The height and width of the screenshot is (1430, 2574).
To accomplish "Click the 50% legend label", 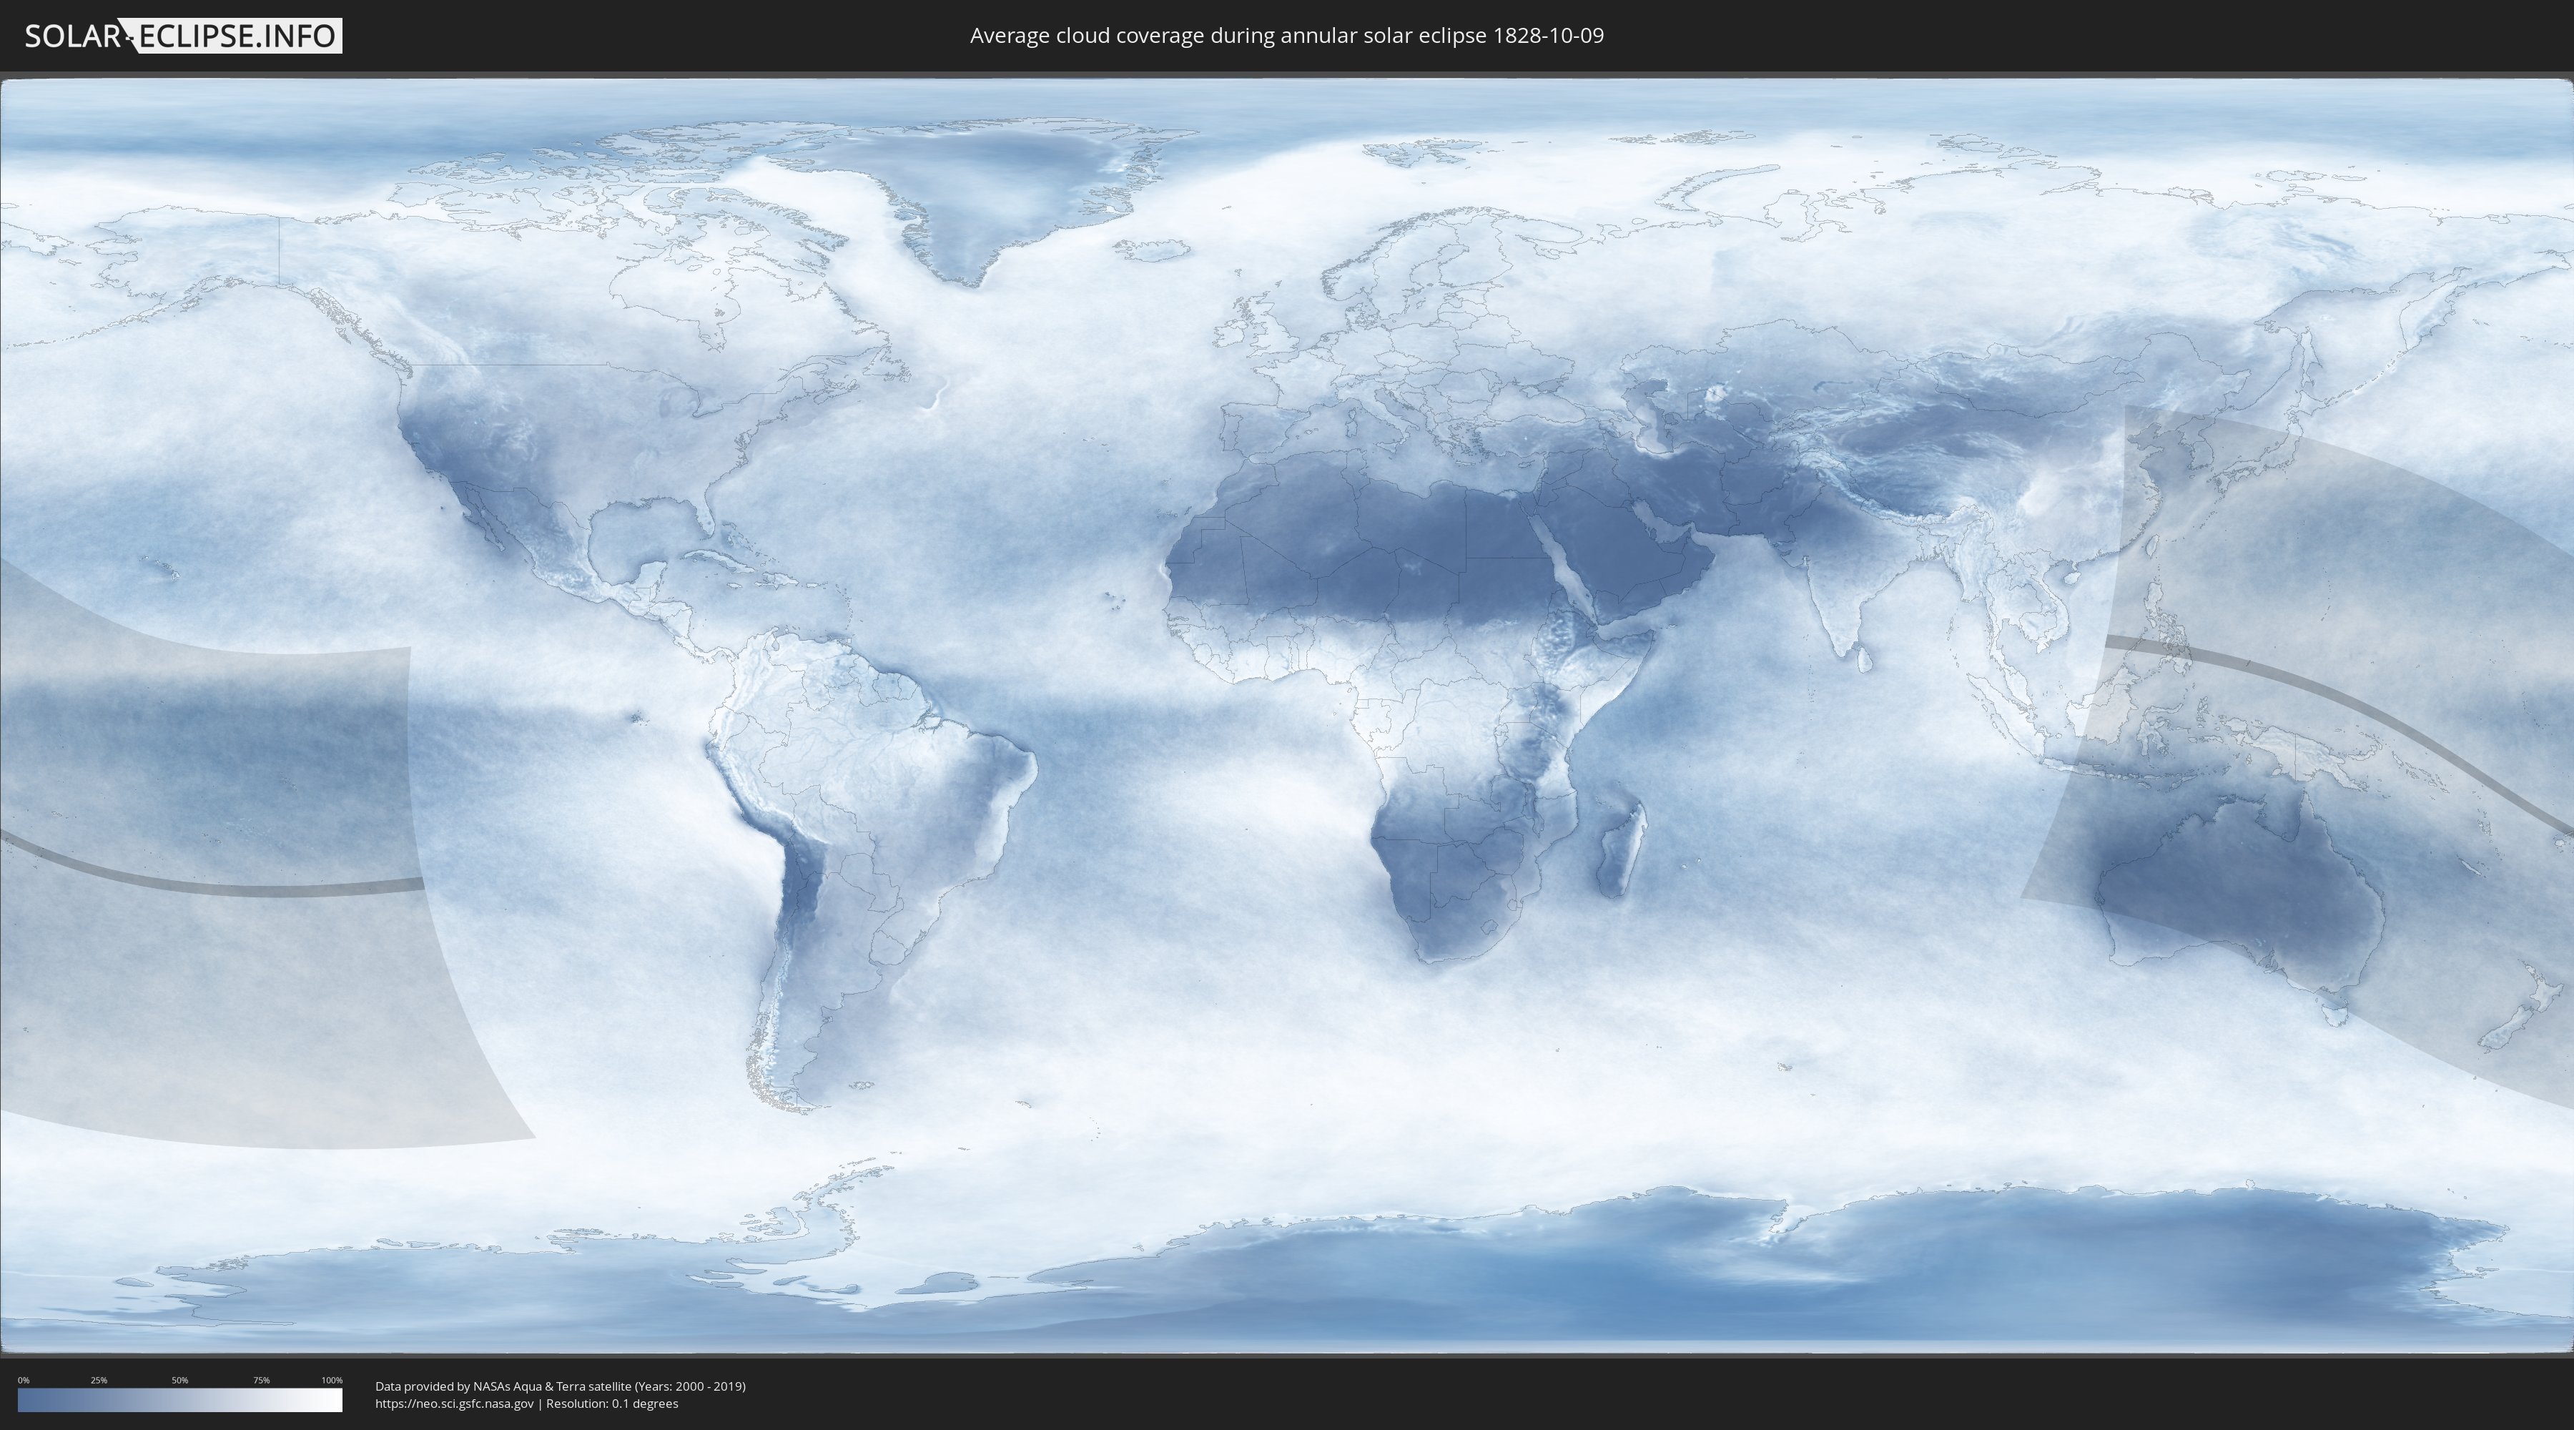I will [180, 1380].
